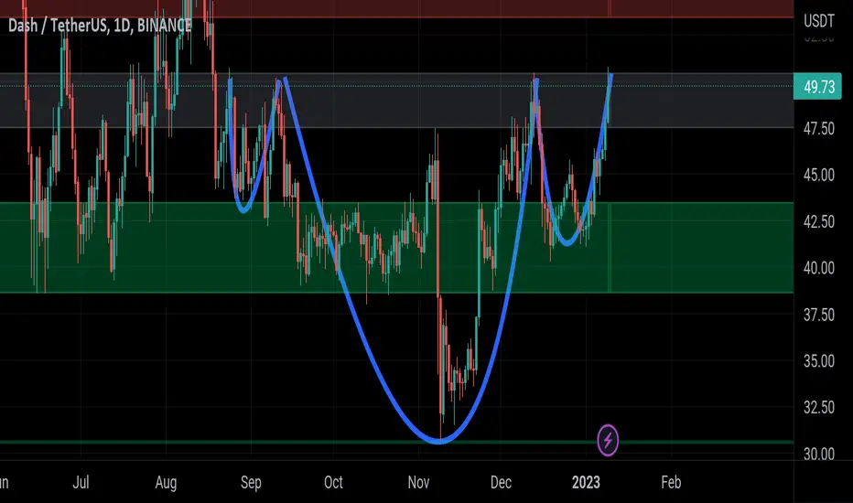The image size is (853, 503).
Task: Click the Aug date label
Action: tap(166, 483)
